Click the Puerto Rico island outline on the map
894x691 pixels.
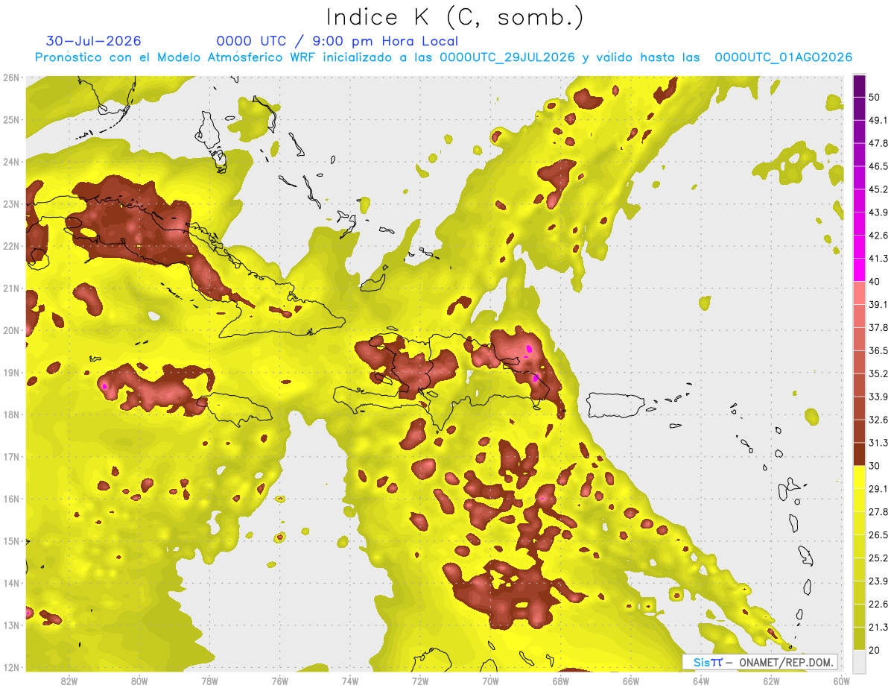[x=618, y=404]
